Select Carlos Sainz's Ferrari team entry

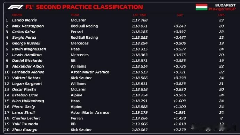[x=77, y=32]
